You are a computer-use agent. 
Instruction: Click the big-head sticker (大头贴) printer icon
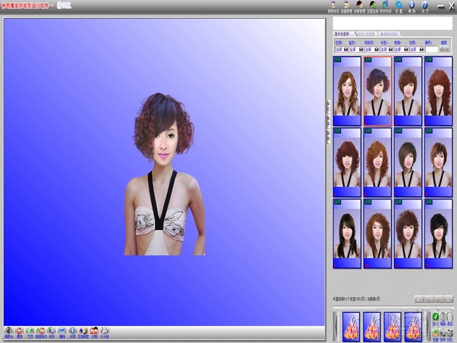(x=105, y=332)
